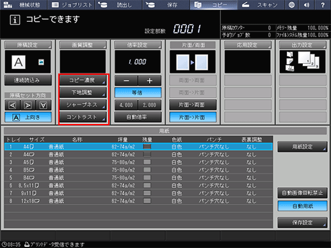Click the info icon beside コピーできます
The height and width of the screenshot is (248, 331).
[x=15, y=20]
